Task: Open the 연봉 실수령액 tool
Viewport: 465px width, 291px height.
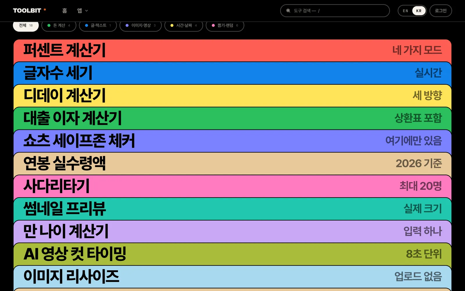Action: 233,164
